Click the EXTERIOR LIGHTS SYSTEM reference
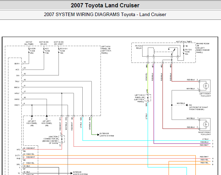This screenshot has height=175, width=221. click(107, 135)
